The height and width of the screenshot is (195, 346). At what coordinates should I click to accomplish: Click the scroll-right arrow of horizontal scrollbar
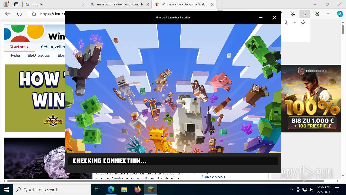pos(338,181)
